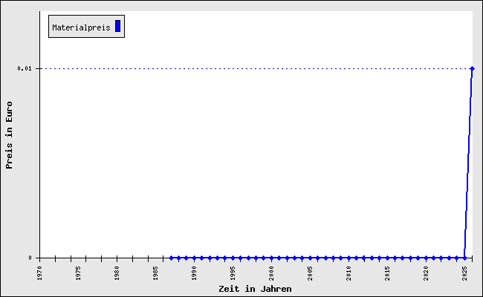This screenshot has width=483, height=297.
Task: Click the peak data point at 0.01
Action: [x=472, y=68]
